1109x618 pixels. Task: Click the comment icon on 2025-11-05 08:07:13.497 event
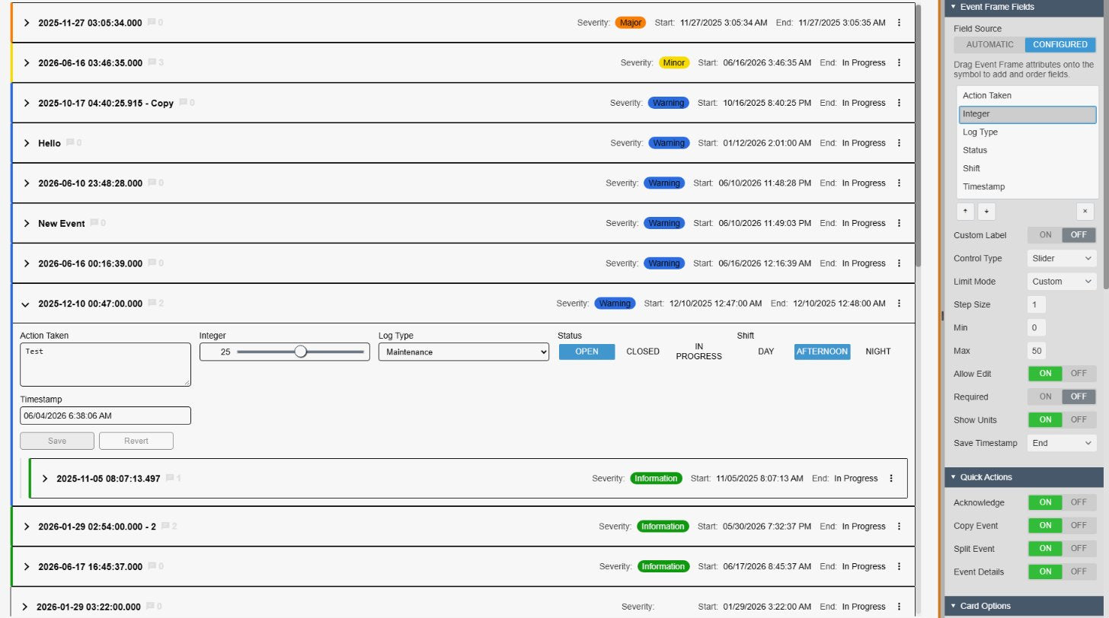click(170, 478)
